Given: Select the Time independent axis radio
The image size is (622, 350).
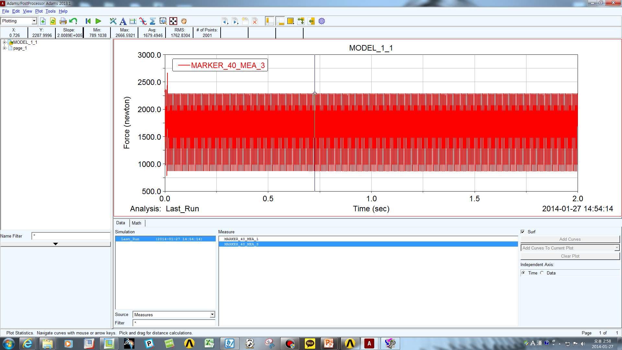Looking at the screenshot, I should [x=524, y=273].
